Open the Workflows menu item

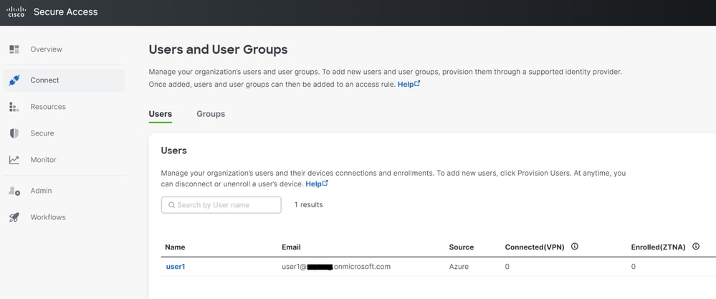(64, 217)
